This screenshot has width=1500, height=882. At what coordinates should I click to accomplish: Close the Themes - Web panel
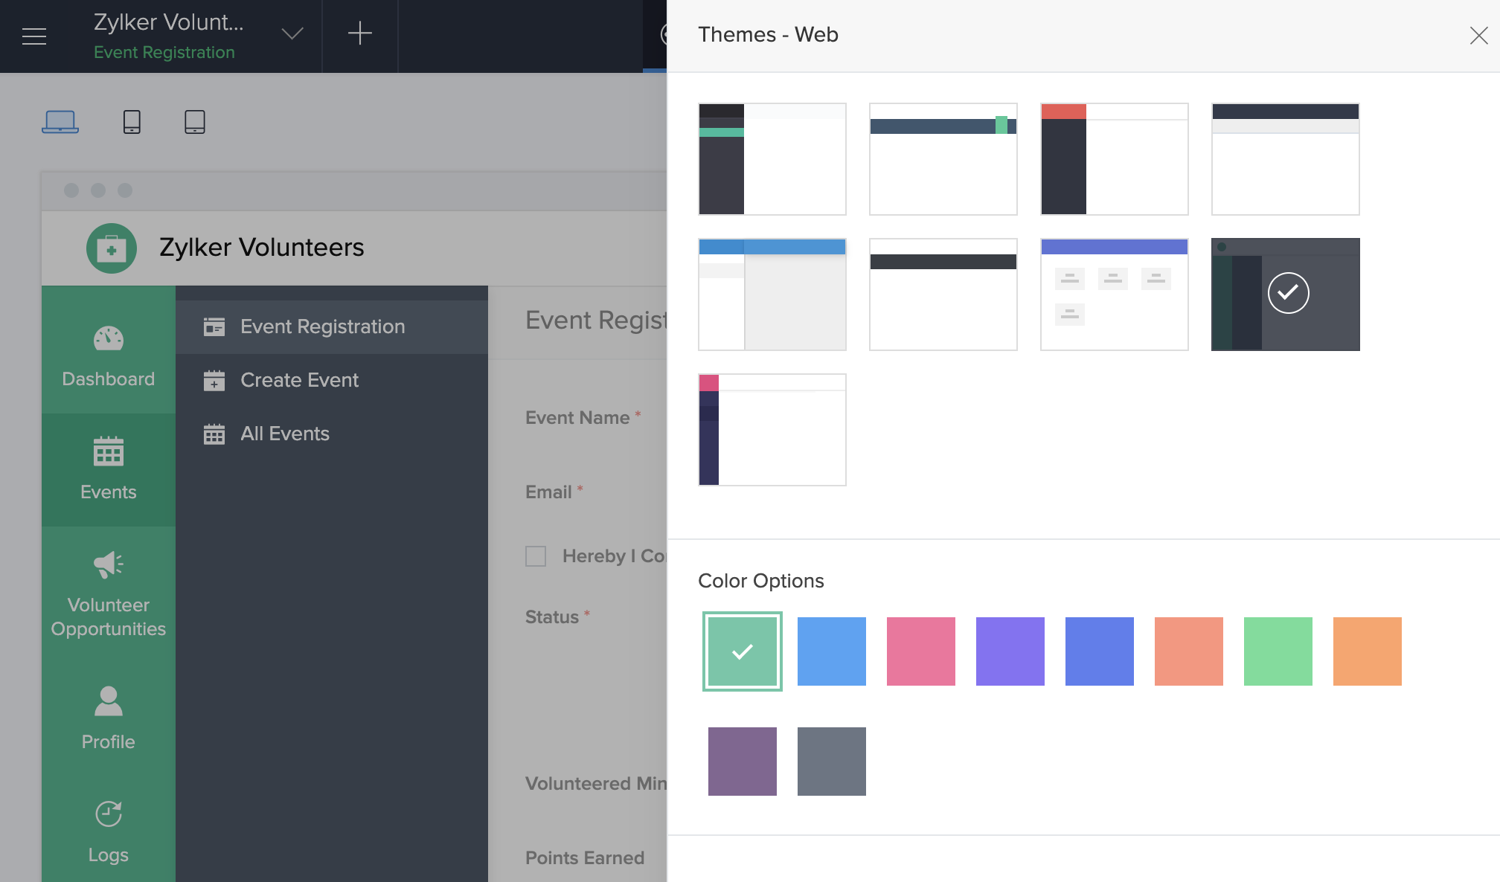point(1479,35)
